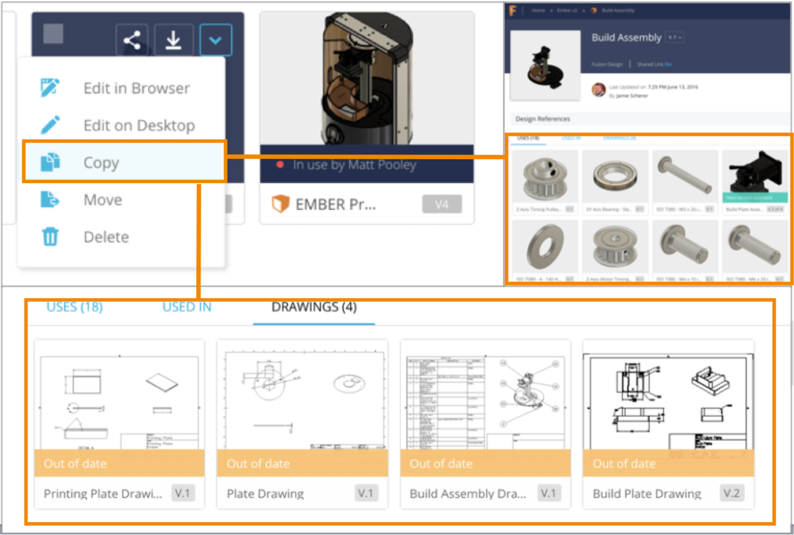Open the Build Assembly header thumbnail
The width and height of the screenshot is (794, 535).
point(545,65)
